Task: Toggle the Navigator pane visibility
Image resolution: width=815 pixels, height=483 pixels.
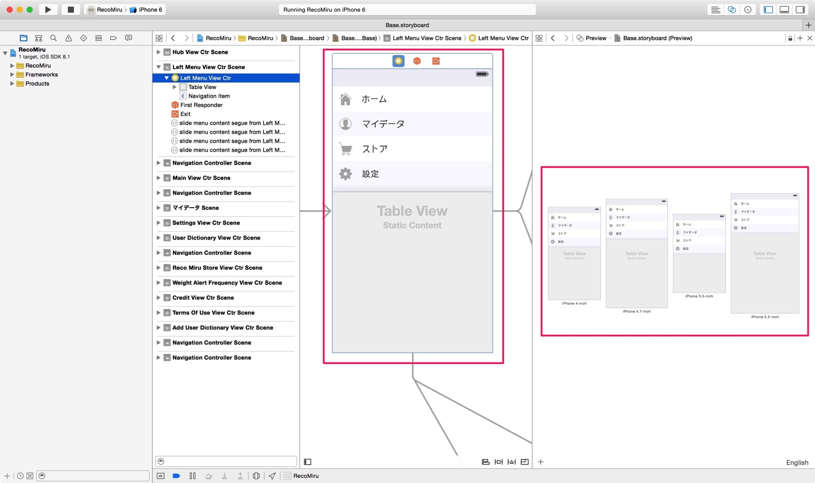Action: click(x=768, y=10)
